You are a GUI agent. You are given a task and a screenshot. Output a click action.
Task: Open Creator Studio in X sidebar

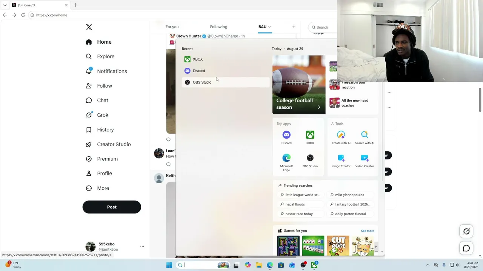pyautogui.click(x=108, y=144)
